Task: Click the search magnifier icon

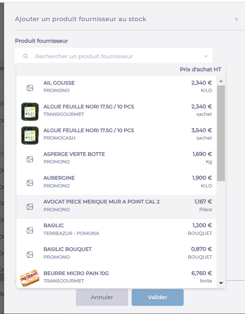Action: click(26, 56)
